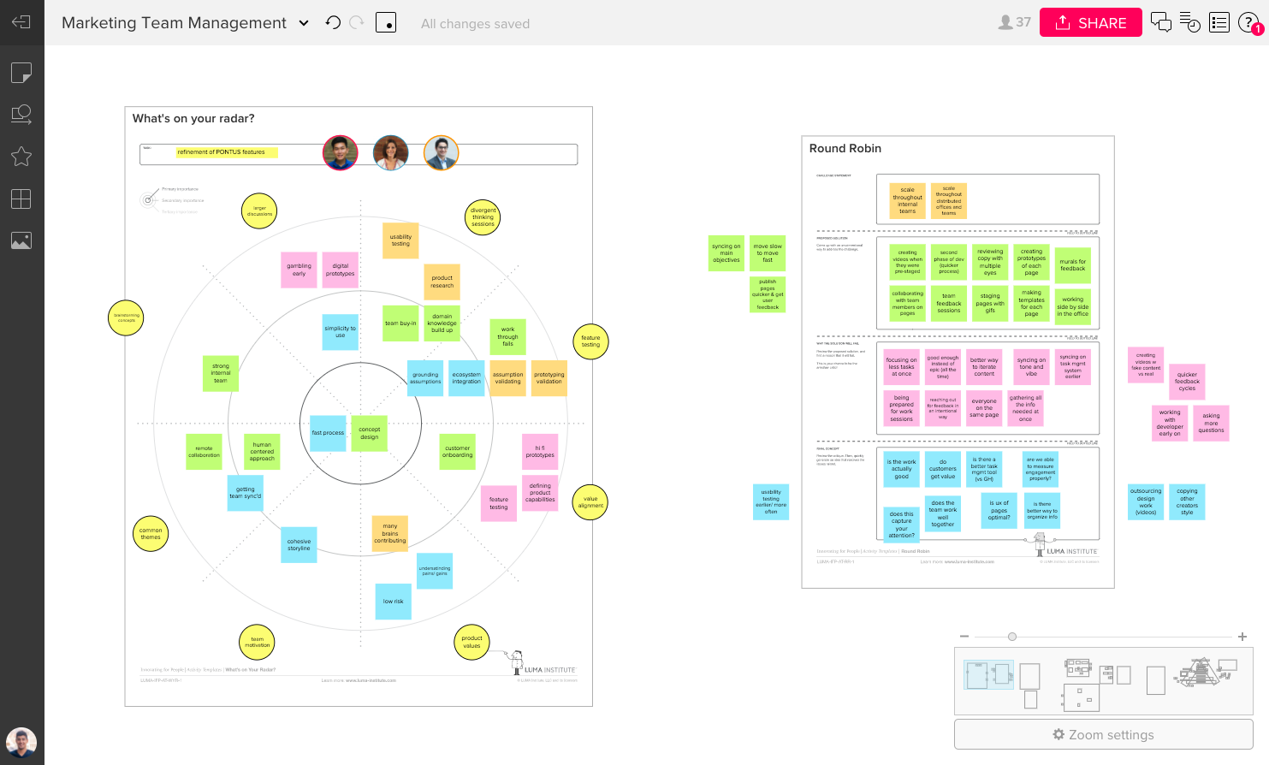Click your profile avatar in the bottom corner

[21, 743]
